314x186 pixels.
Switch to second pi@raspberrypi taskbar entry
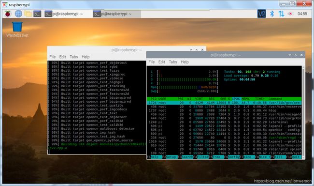pyautogui.click(x=116, y=14)
